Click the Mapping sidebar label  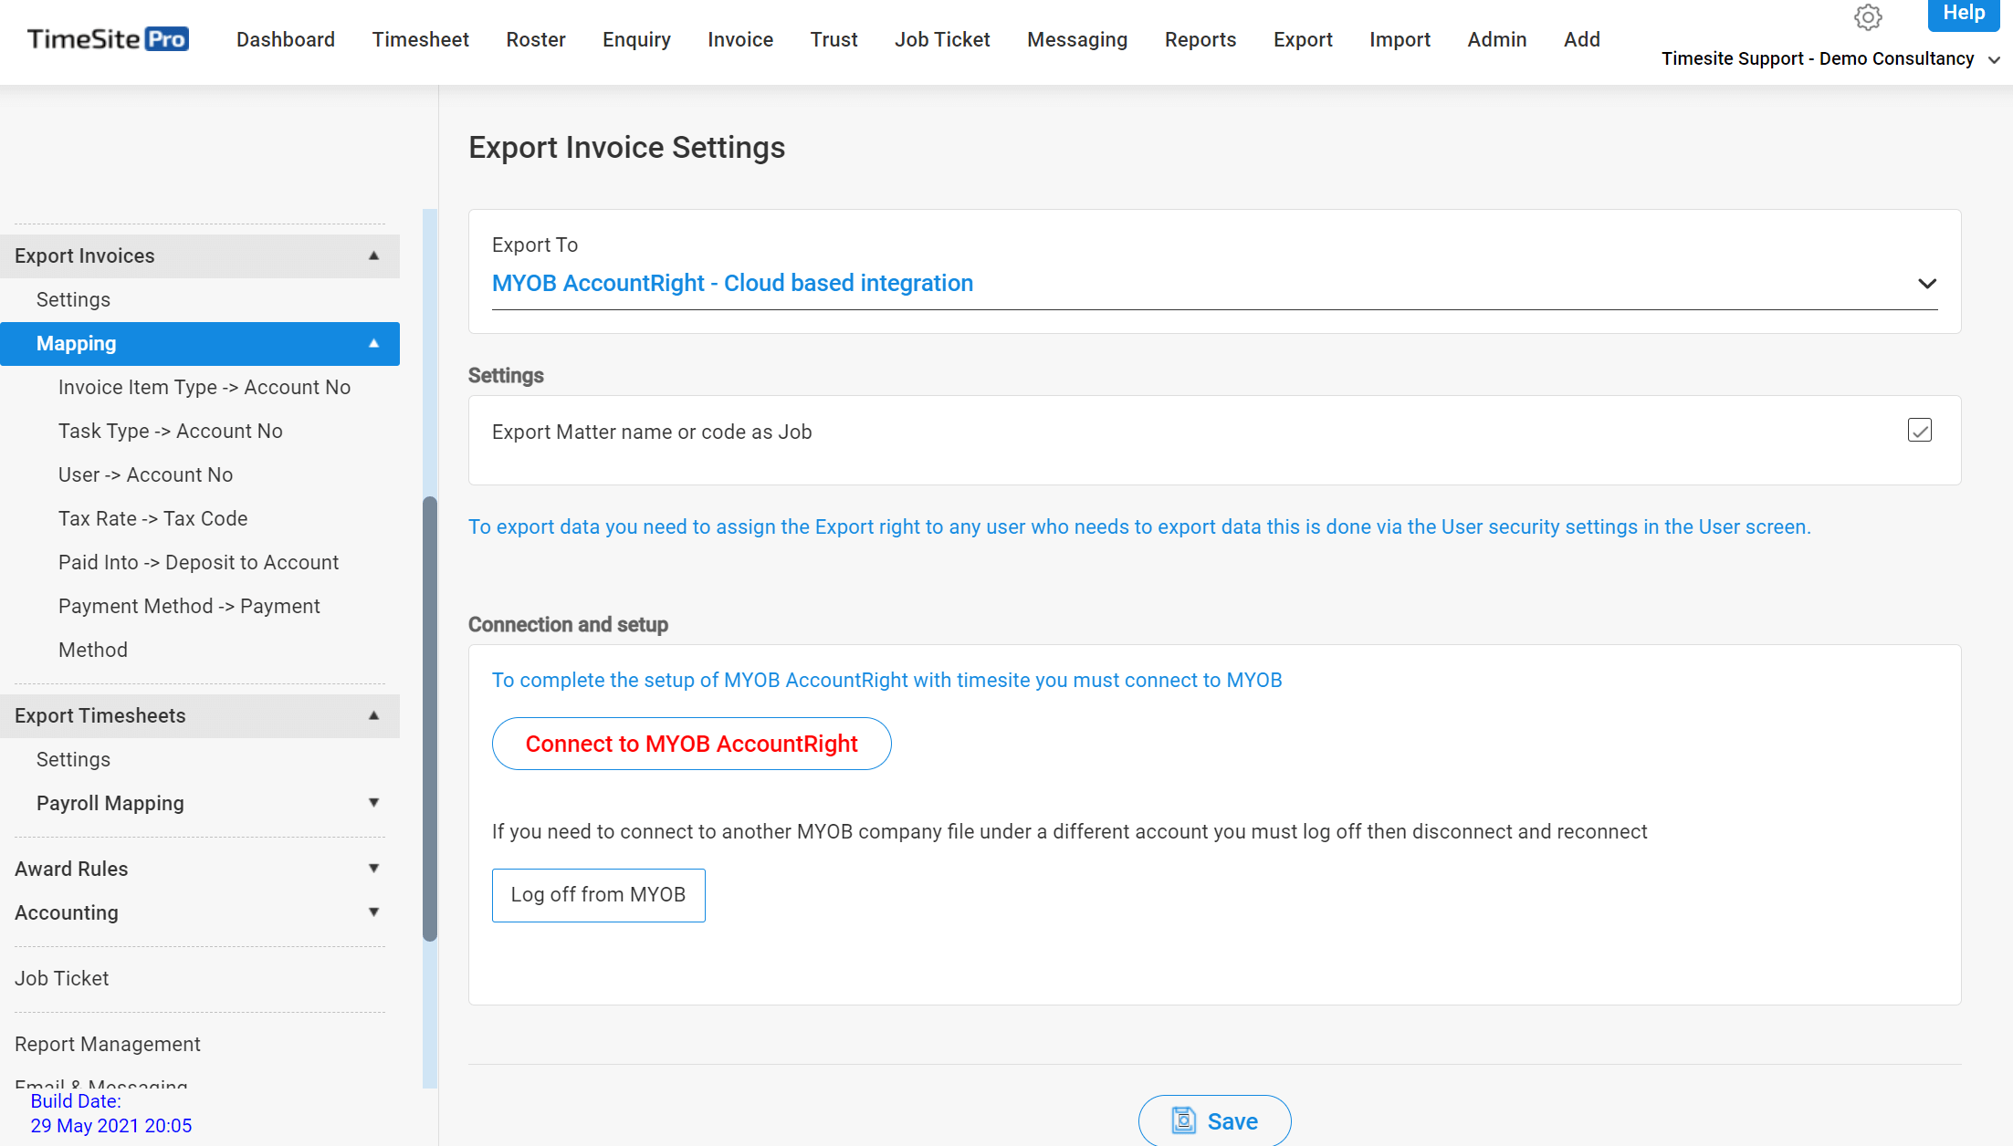tap(77, 343)
